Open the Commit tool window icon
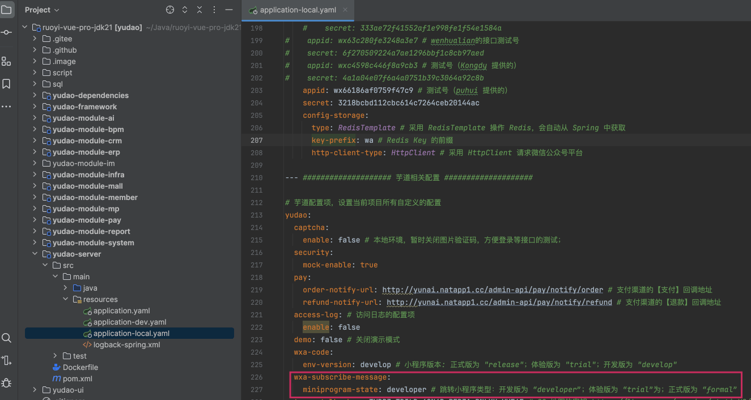This screenshot has height=400, width=751. coord(6,32)
